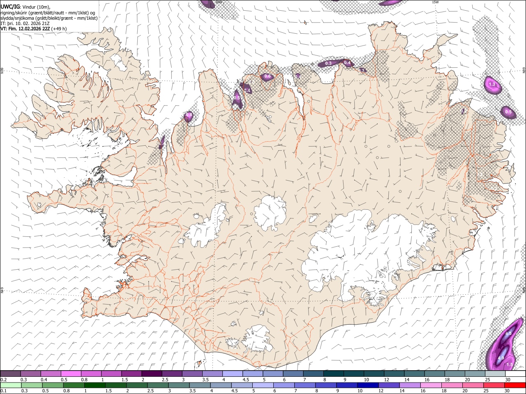Click the 'IT: þri. 10. 02. 2026 21Z' line
Screen dimensions: 526x394
point(25,23)
